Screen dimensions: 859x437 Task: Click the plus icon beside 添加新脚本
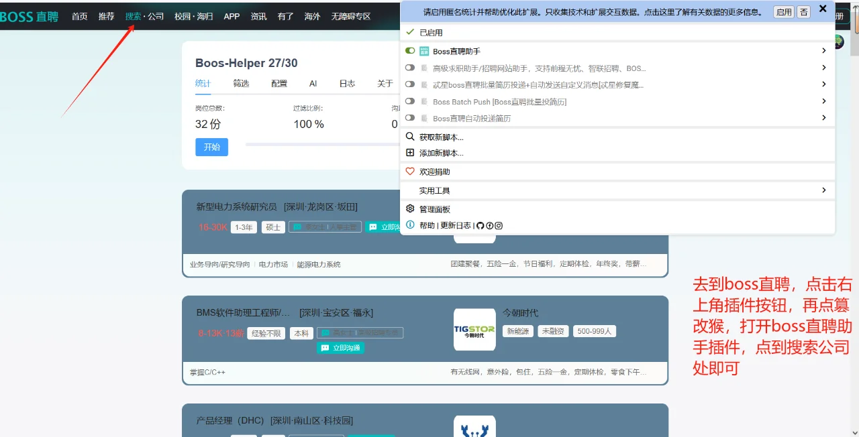point(410,152)
